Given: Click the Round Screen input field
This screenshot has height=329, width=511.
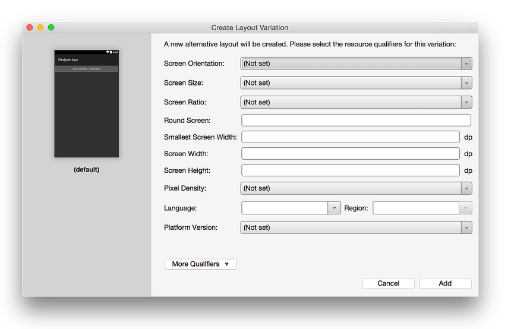Looking at the screenshot, I should point(356,121).
